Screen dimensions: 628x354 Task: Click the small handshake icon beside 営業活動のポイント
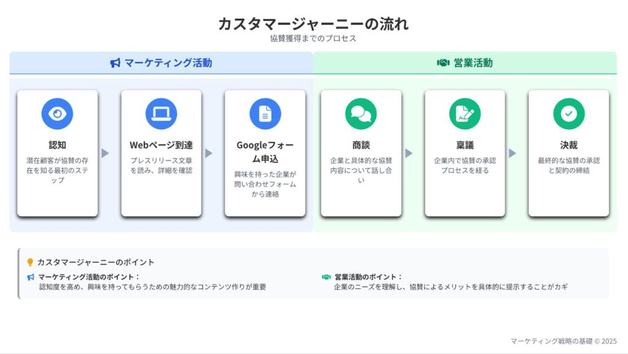(x=326, y=277)
